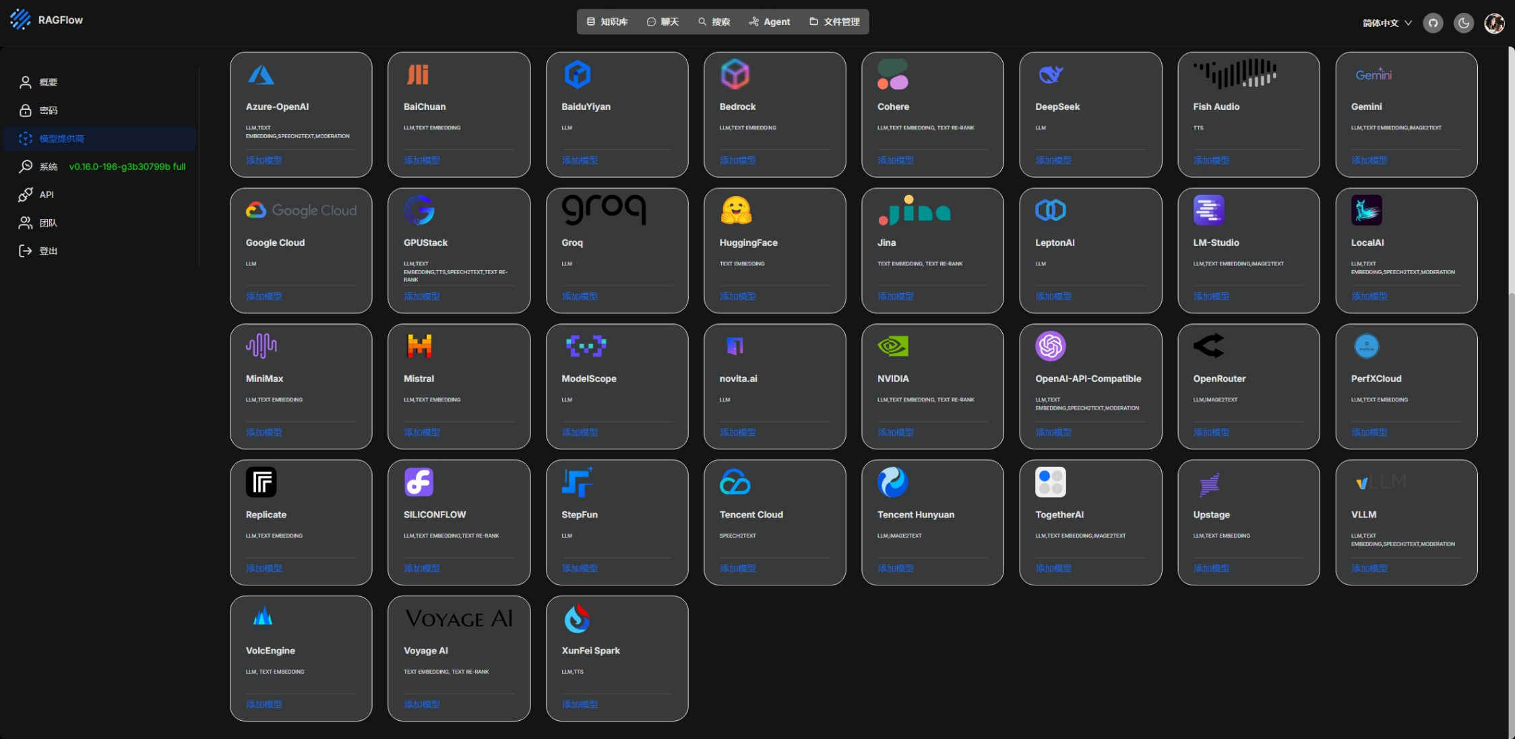Open the 简体中文 language dropdown
Screen dimensions: 1515x739
coord(1386,23)
